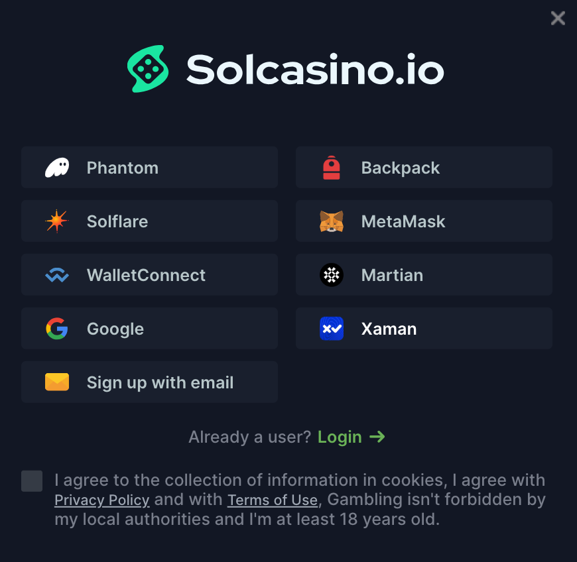Click the green arrow beside Login
This screenshot has width=577, height=562.
click(377, 437)
